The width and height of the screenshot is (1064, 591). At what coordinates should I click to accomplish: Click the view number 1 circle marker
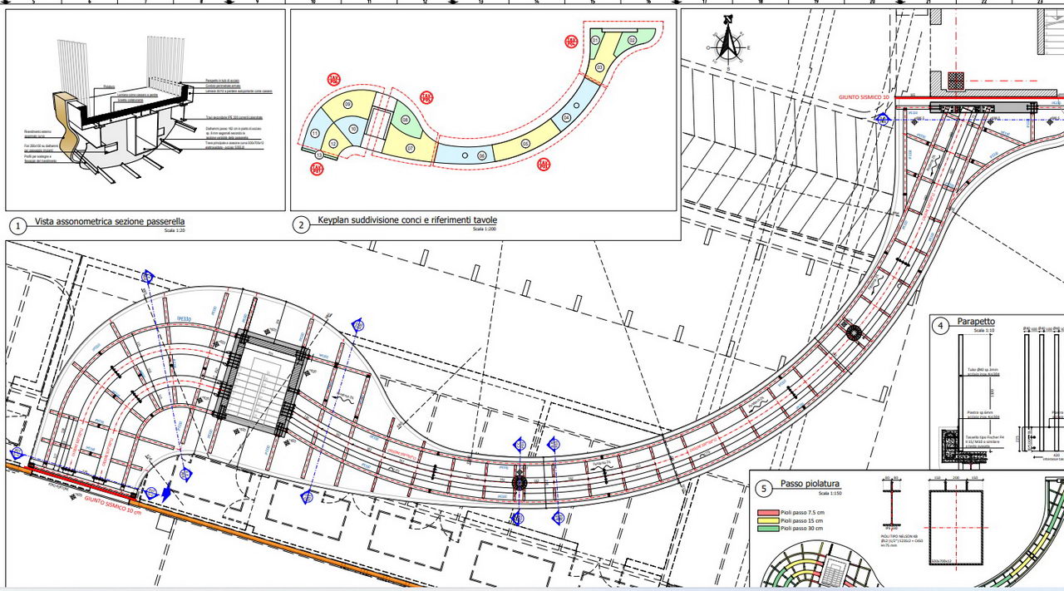pos(17,224)
